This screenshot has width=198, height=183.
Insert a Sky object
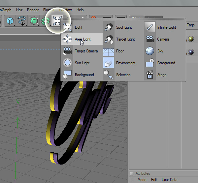[x=161, y=51]
